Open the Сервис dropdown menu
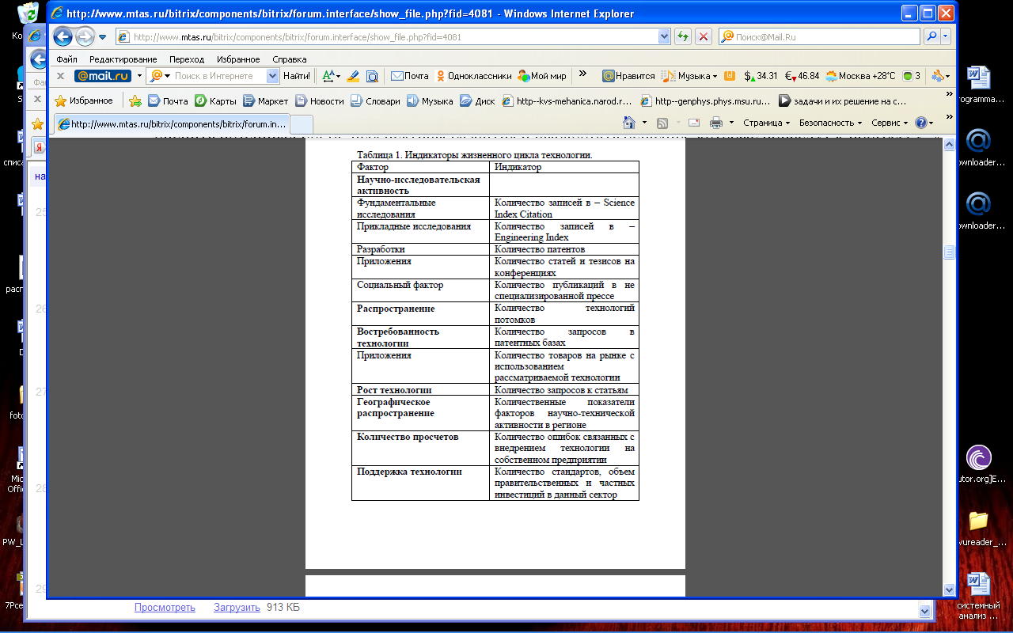This screenshot has width=1013, height=633. tap(890, 123)
